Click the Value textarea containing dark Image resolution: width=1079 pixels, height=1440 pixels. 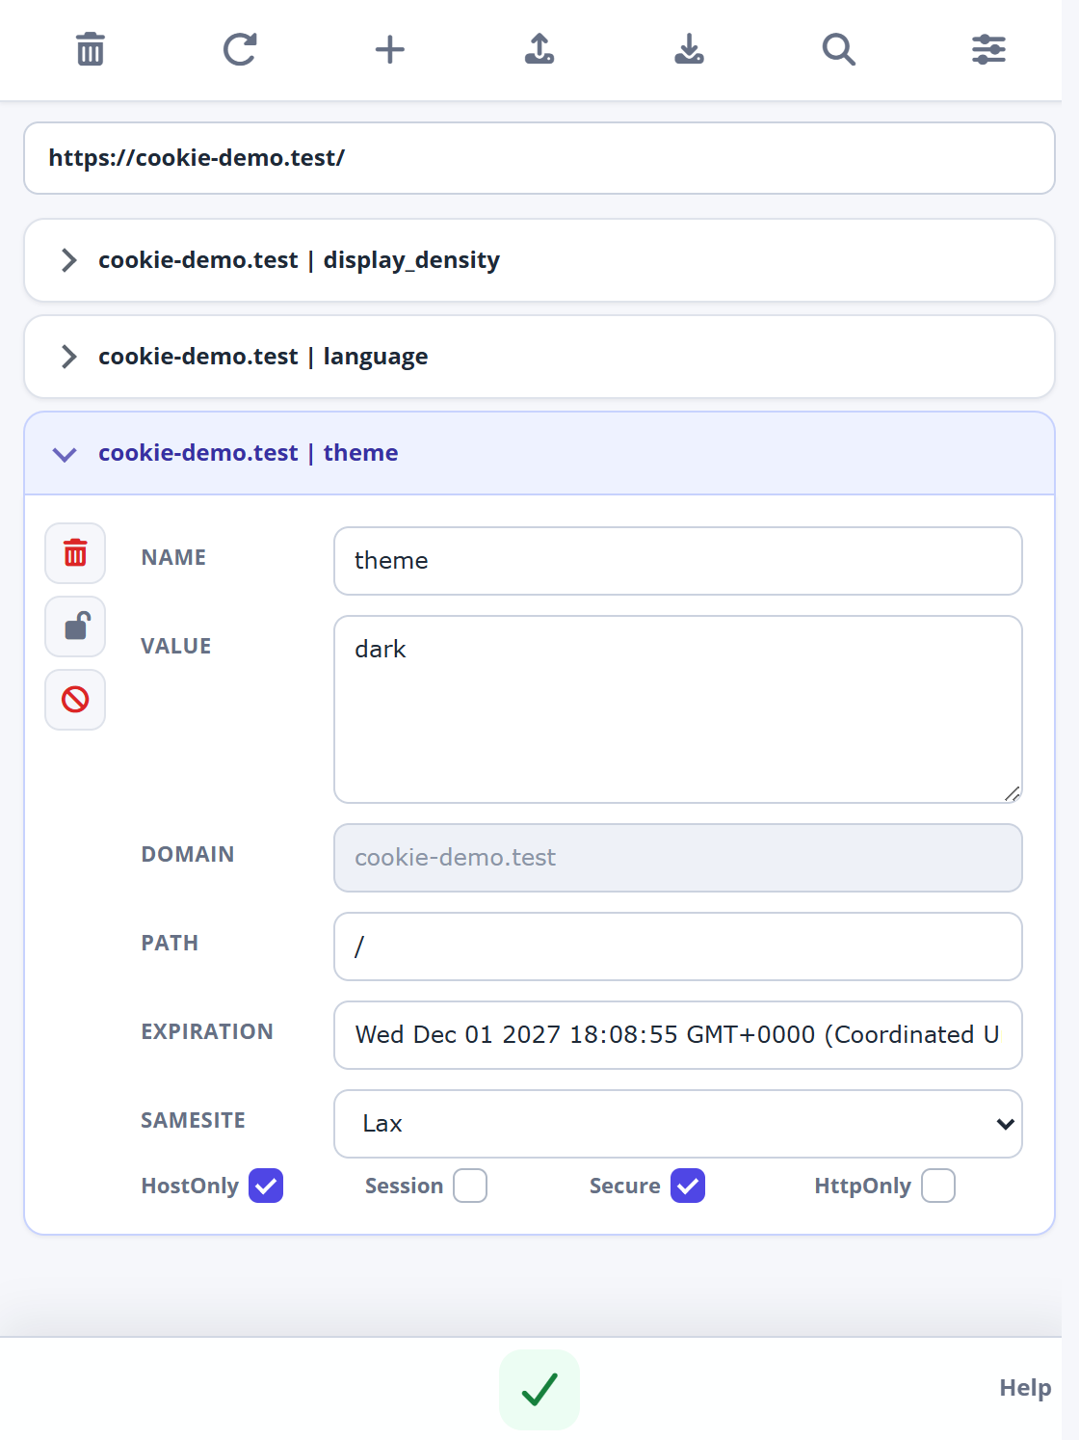[678, 709]
